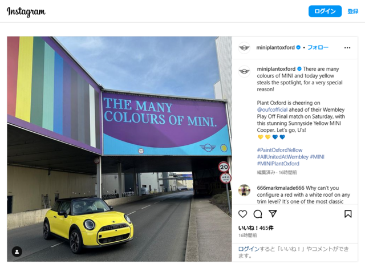Click the Instagram logo
Image resolution: width=365 pixels, height=272 pixels.
26,12
